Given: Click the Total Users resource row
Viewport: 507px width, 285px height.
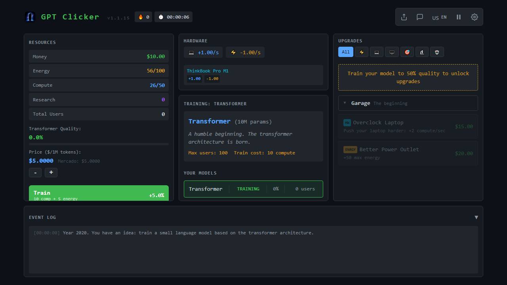Looking at the screenshot, I should (x=99, y=114).
